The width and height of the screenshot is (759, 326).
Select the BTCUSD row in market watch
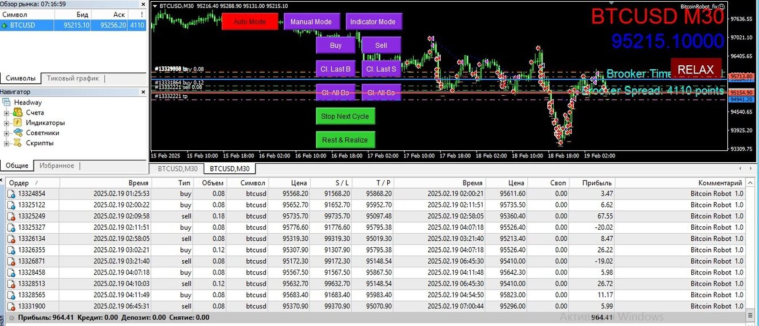tap(73, 25)
